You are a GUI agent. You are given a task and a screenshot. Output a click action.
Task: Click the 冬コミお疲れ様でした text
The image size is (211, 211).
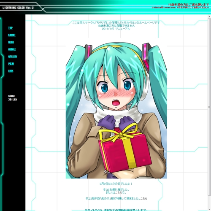[116, 190]
